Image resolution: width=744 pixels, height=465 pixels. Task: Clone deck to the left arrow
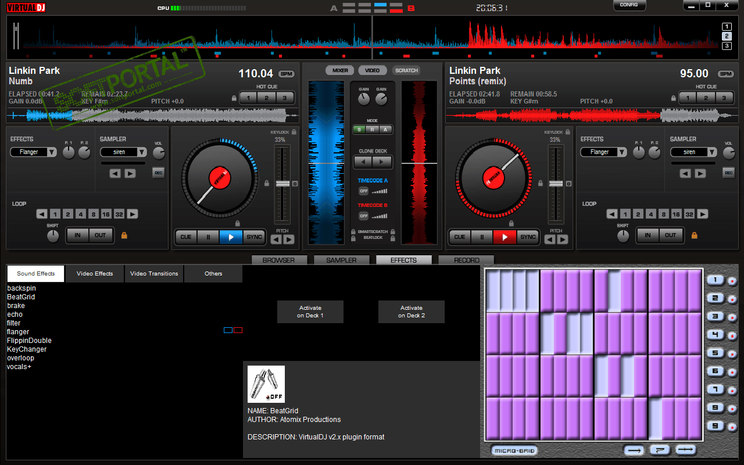364,162
